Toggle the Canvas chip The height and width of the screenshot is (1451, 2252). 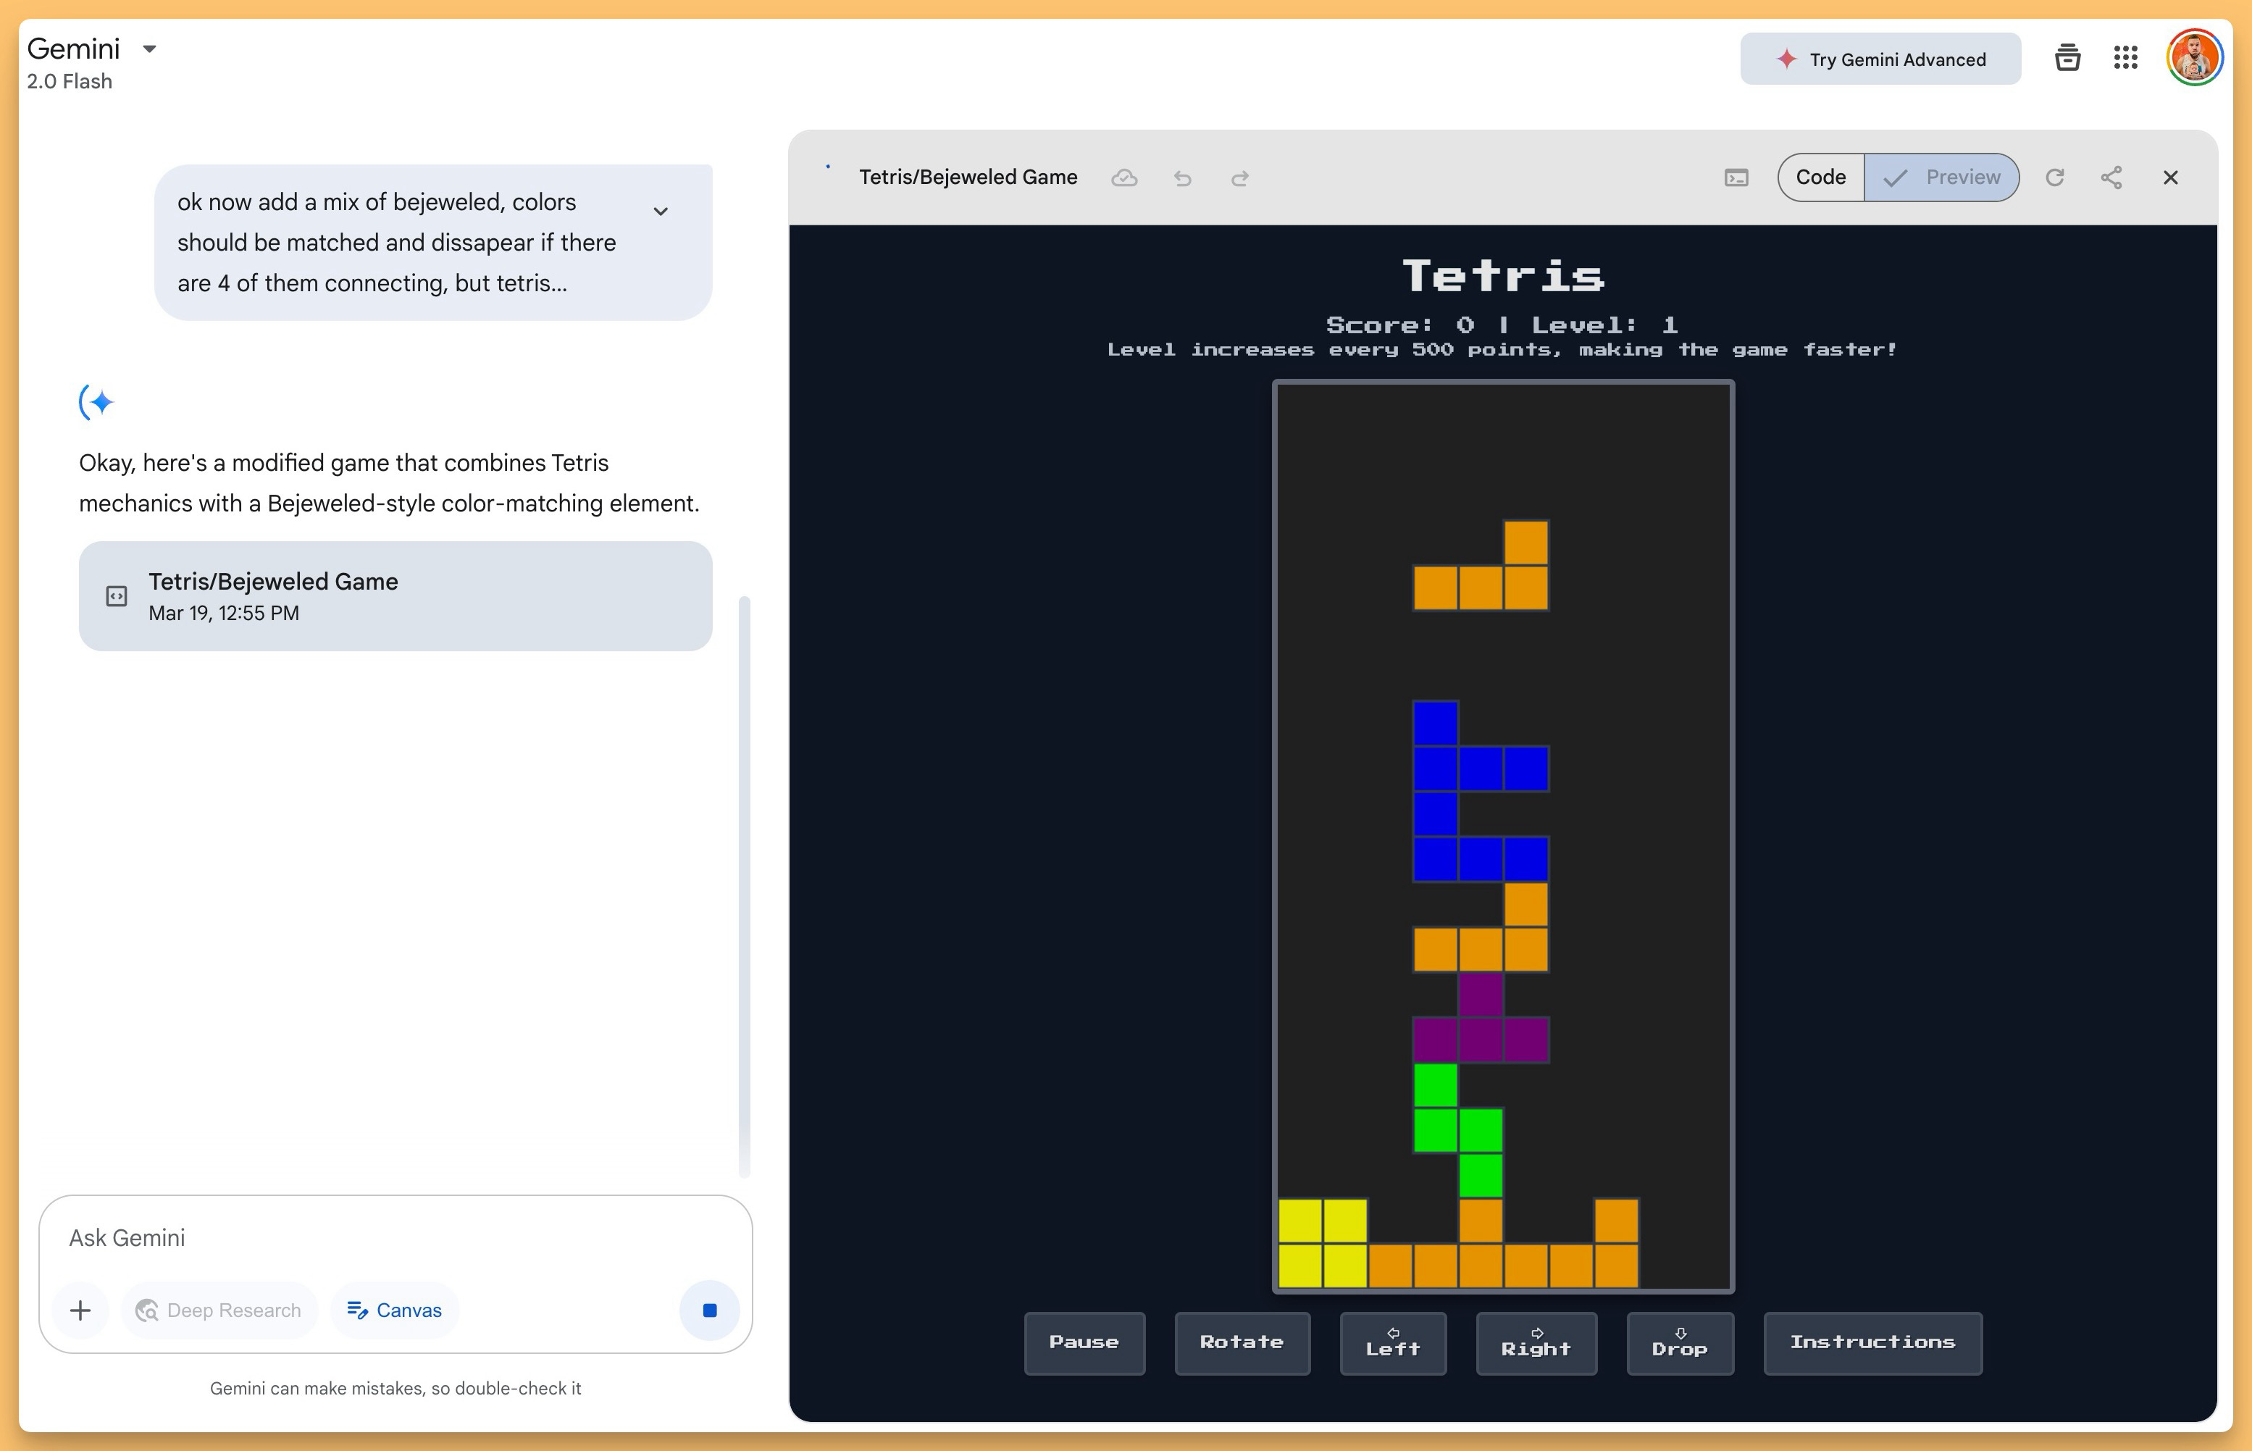395,1310
